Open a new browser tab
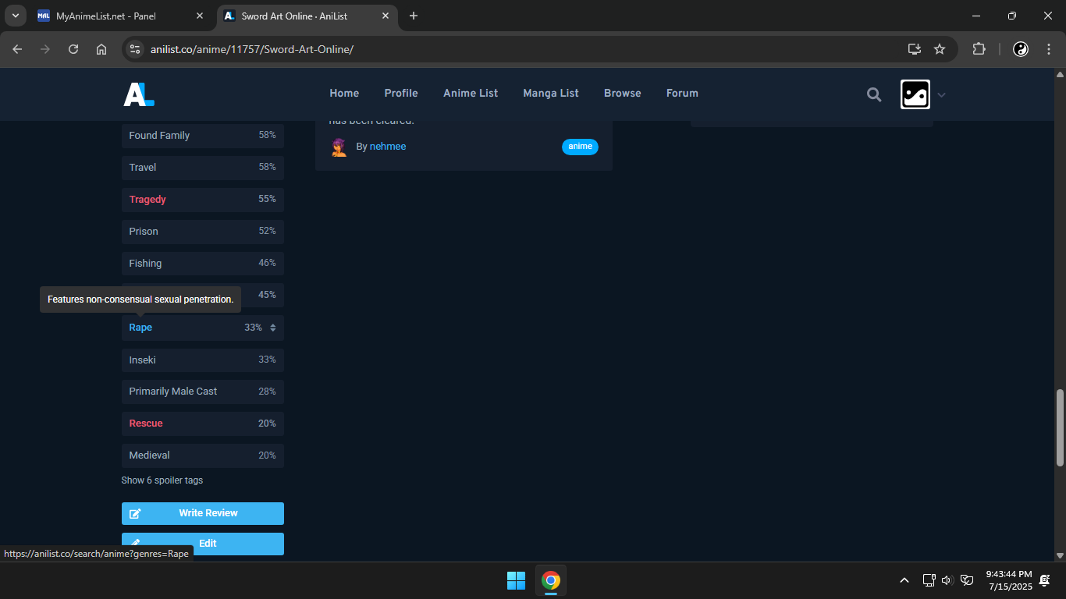Image resolution: width=1066 pixels, height=599 pixels. point(414,16)
